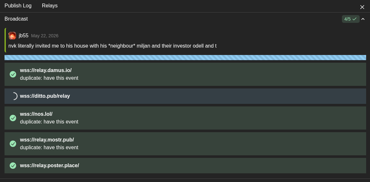Click the striped publish progress bar

point(185,58)
